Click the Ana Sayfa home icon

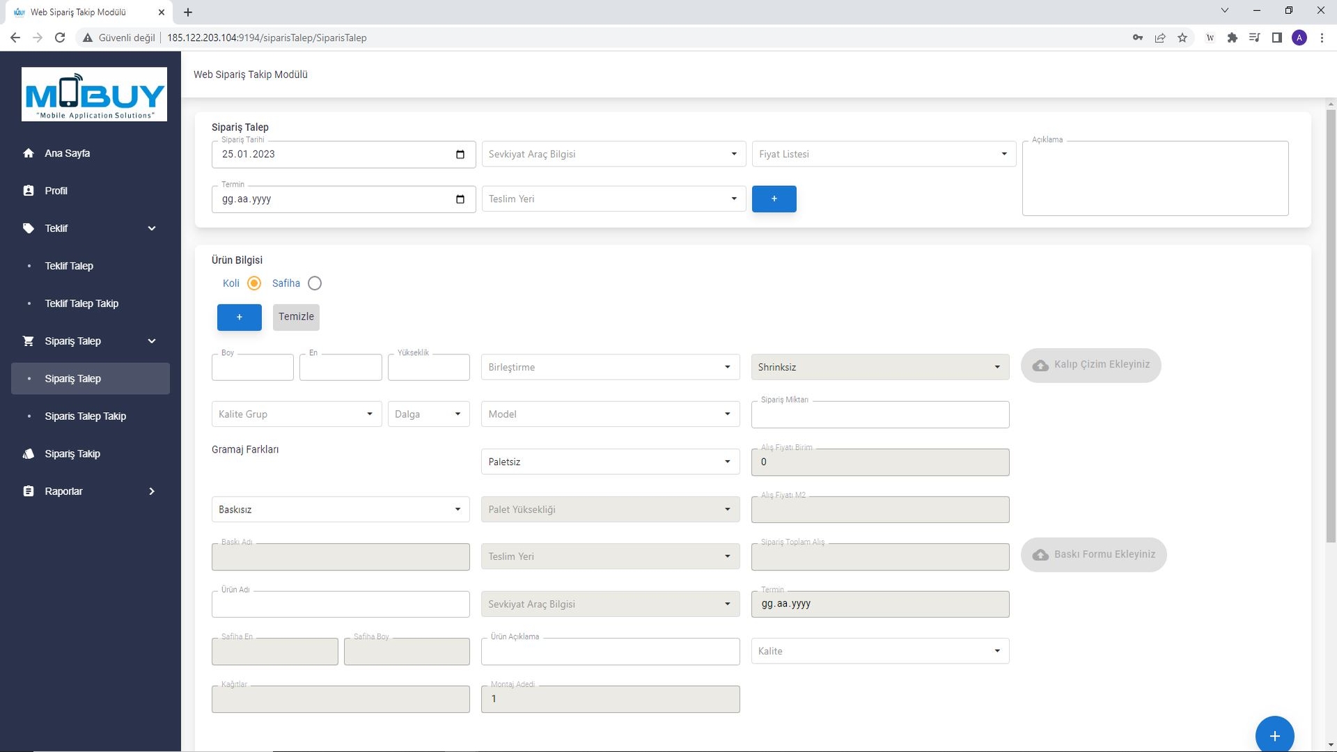pyautogui.click(x=29, y=153)
